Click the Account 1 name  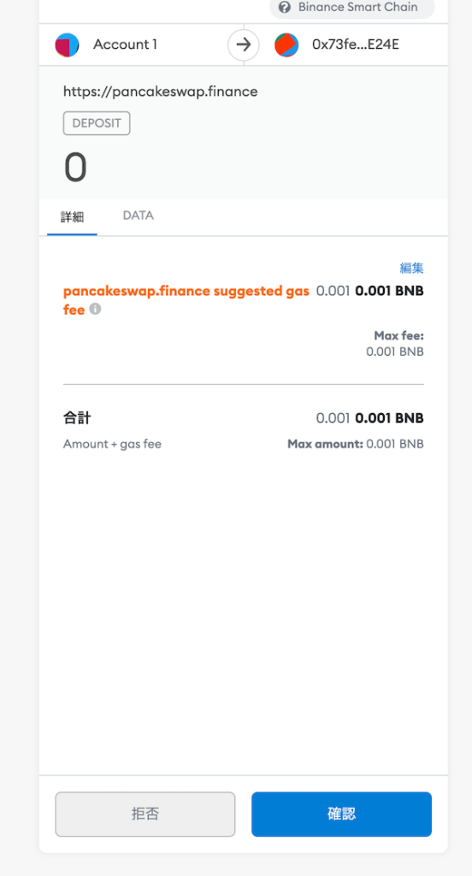pyautogui.click(x=125, y=44)
